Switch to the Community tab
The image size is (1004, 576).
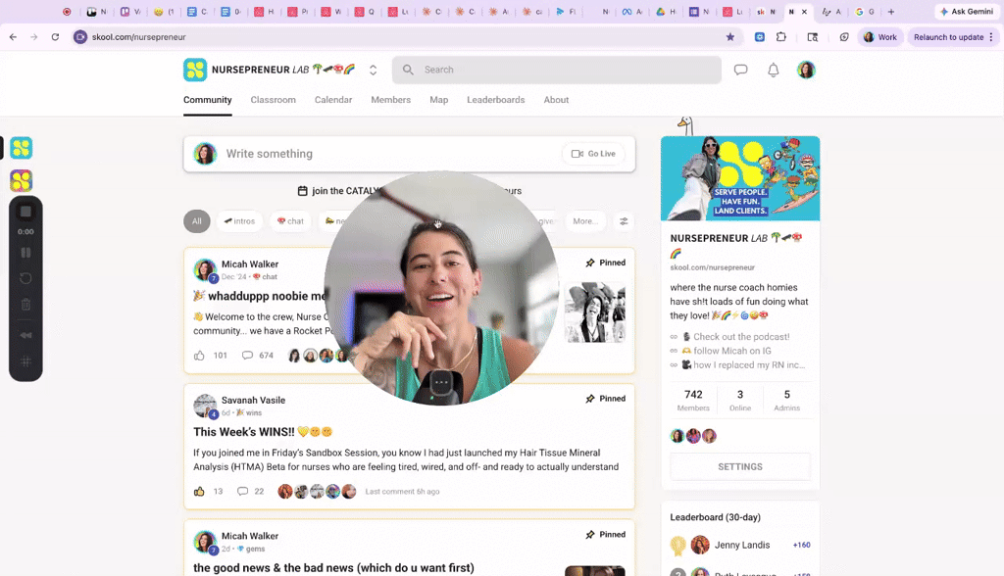[208, 100]
